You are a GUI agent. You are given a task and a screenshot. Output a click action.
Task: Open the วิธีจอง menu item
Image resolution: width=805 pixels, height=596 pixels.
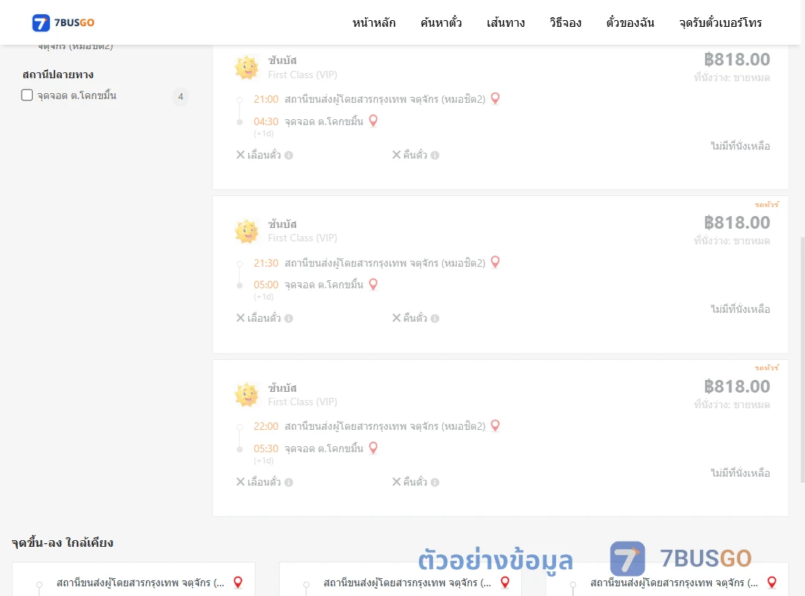pyautogui.click(x=565, y=22)
